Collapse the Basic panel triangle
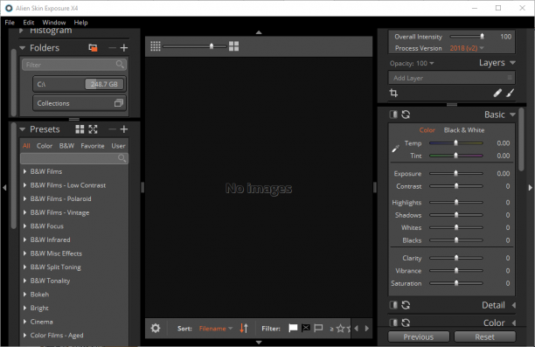This screenshot has height=347, width=535. (512, 115)
